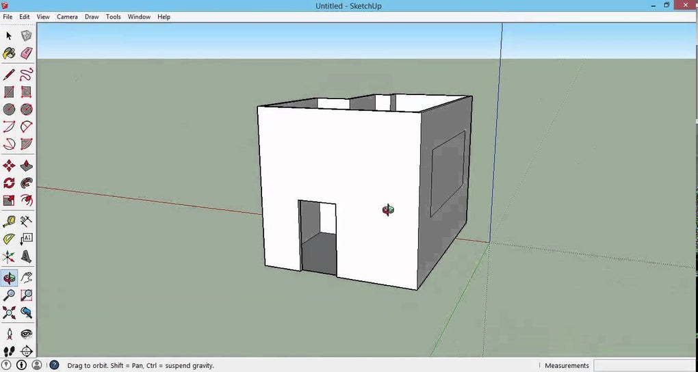Click the sign-in user status icon
The height and width of the screenshot is (372, 698).
(36, 365)
